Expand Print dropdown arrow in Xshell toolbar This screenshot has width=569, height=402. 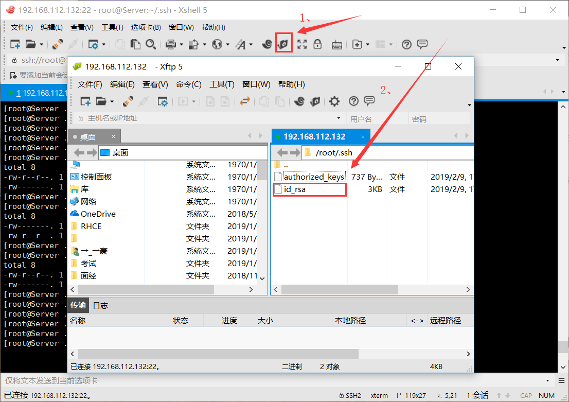point(181,44)
